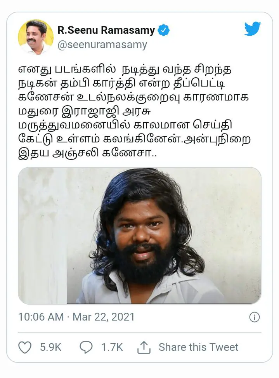The image size is (279, 378).
Task: Like the tweet with the heart icon
Action: tap(25, 347)
